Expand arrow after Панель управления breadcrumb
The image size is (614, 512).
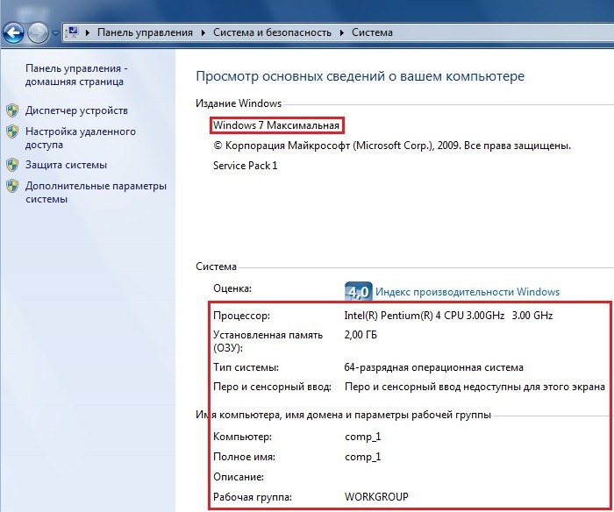pos(203,32)
